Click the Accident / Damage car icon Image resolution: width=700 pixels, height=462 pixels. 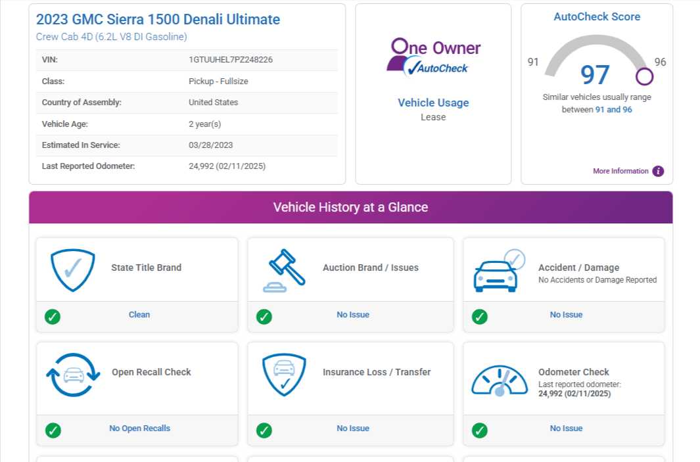click(x=499, y=271)
